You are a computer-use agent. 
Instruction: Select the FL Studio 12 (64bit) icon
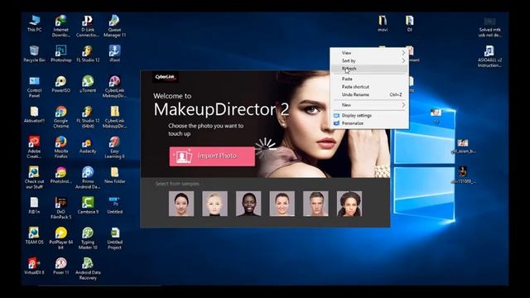point(88,118)
